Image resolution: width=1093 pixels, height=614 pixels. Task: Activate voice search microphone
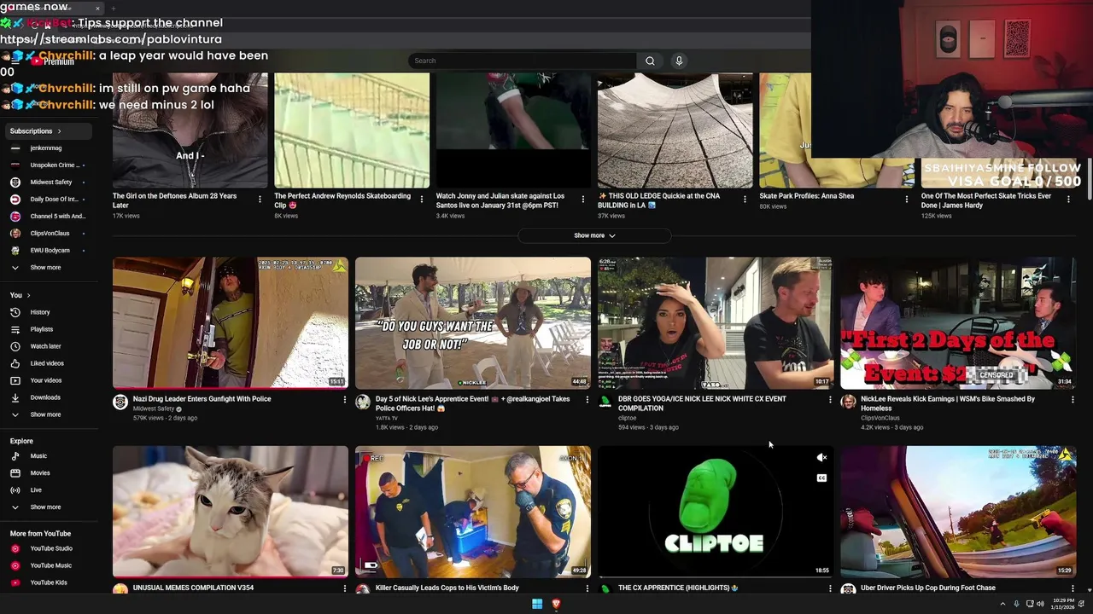point(679,61)
